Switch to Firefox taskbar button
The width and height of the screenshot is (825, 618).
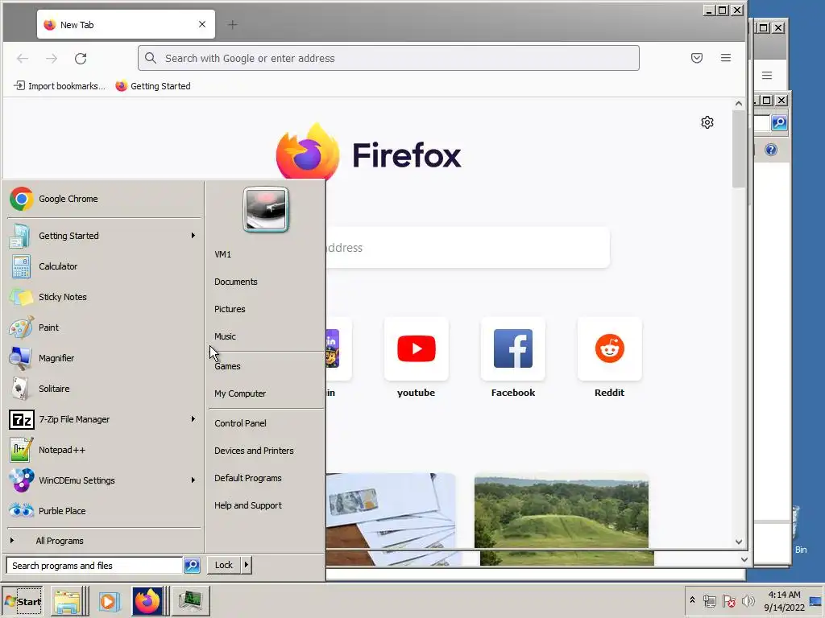pos(149,600)
